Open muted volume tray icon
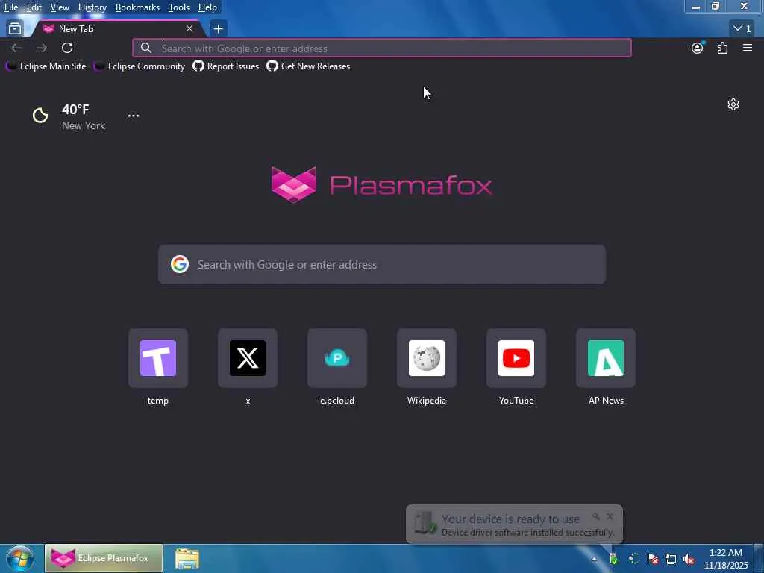764x573 pixels. 689,559
